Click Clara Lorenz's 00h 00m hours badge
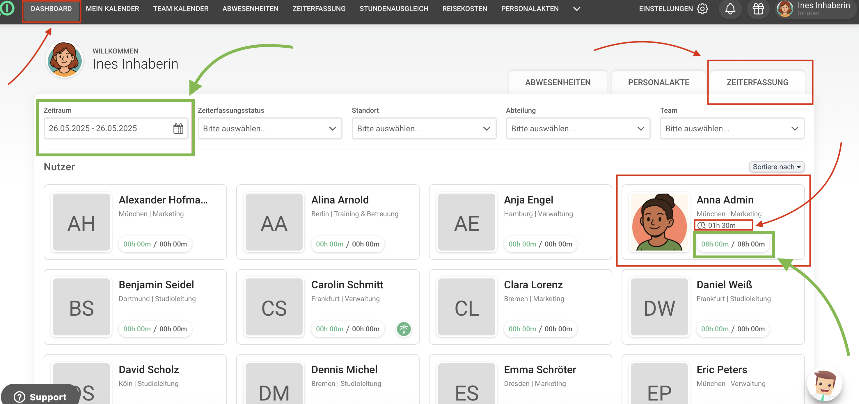The image size is (859, 404). point(540,329)
